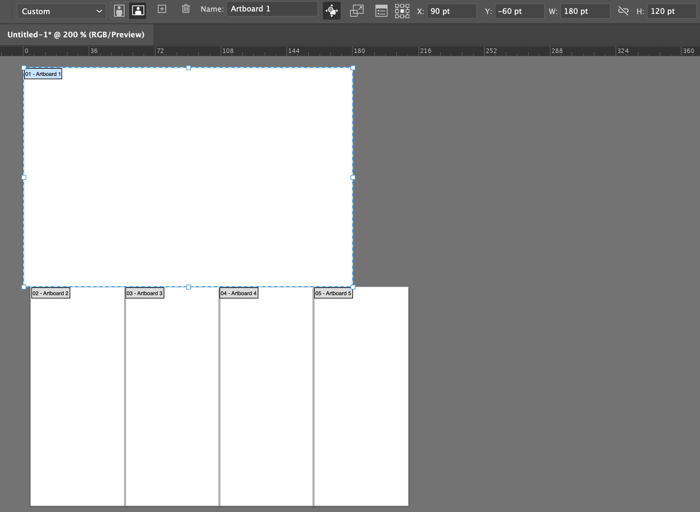Set artboard to portrait orientation
This screenshot has height=512, width=700.
[119, 11]
